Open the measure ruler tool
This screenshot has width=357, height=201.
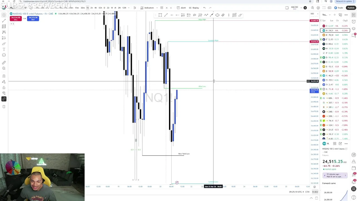pyautogui.click(x=4, y=63)
